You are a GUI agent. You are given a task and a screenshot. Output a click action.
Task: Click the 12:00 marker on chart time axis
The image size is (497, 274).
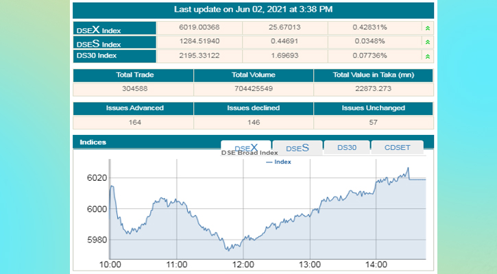243,264
